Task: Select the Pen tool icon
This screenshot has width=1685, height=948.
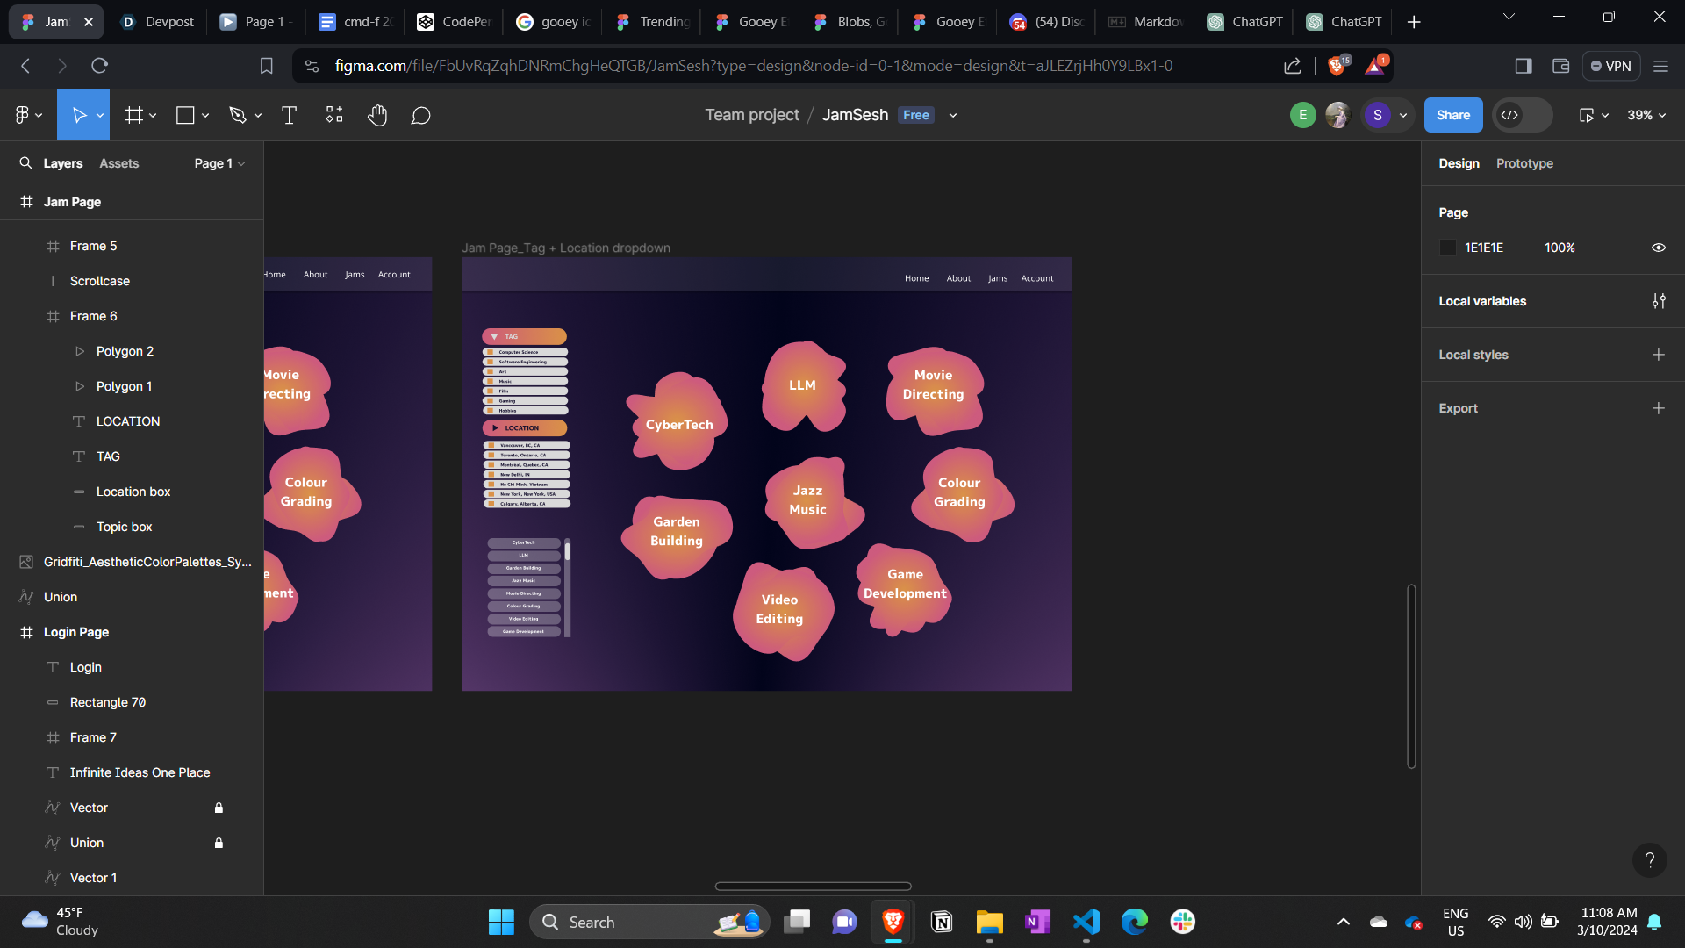Action: 237,115
